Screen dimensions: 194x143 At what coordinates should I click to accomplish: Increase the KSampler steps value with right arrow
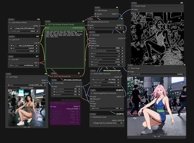(122, 54)
